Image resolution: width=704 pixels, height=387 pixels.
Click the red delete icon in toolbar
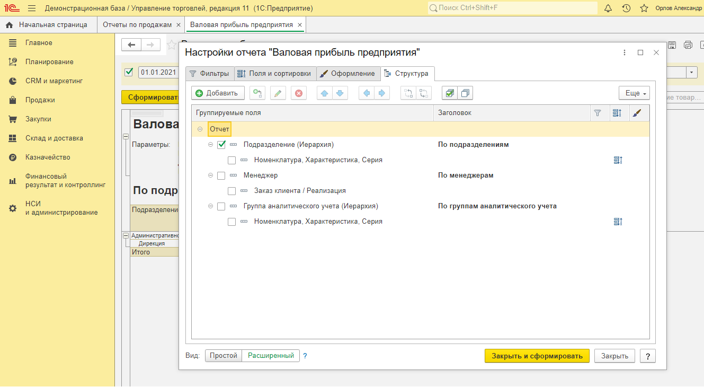point(298,93)
